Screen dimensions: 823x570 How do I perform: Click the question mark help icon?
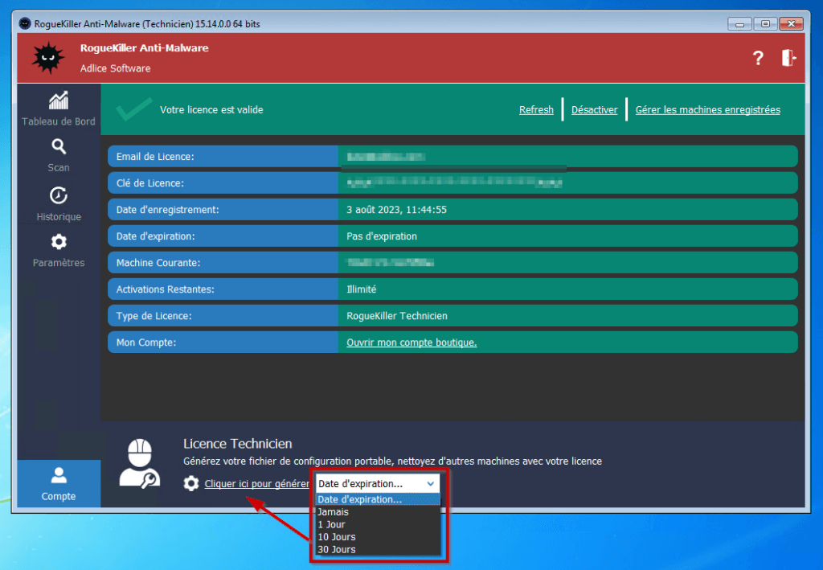tap(758, 58)
